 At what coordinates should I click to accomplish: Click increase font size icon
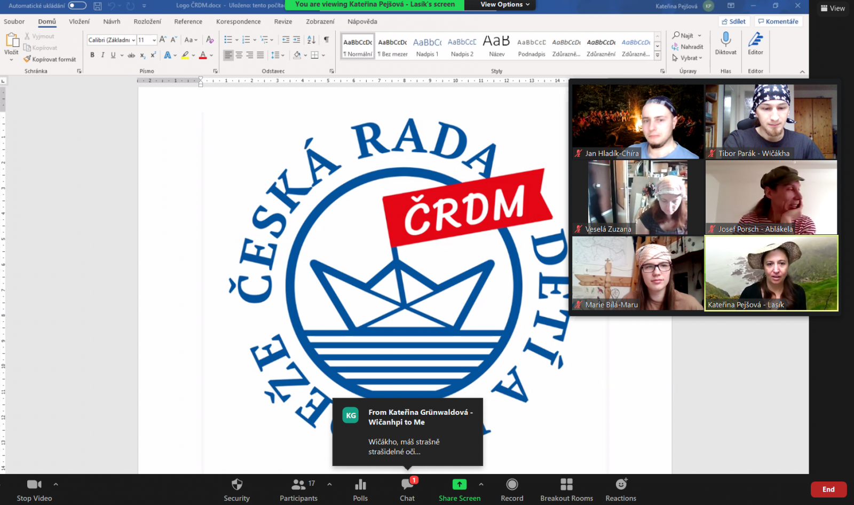click(163, 40)
